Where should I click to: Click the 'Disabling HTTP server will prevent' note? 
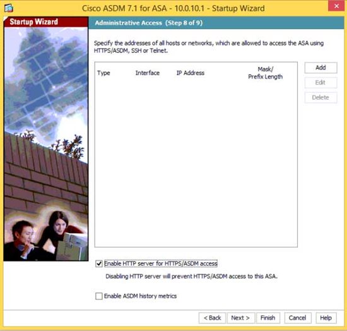pyautogui.click(x=191, y=276)
